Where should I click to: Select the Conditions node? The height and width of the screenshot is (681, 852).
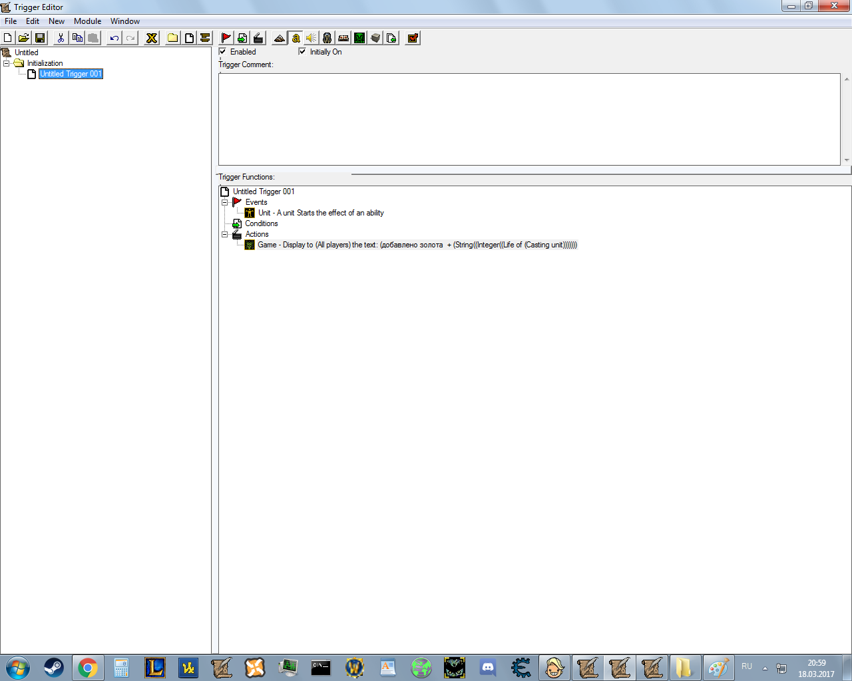pyautogui.click(x=261, y=223)
